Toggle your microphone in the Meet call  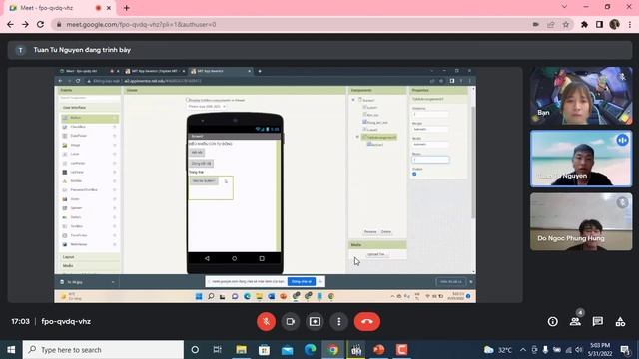(267, 321)
